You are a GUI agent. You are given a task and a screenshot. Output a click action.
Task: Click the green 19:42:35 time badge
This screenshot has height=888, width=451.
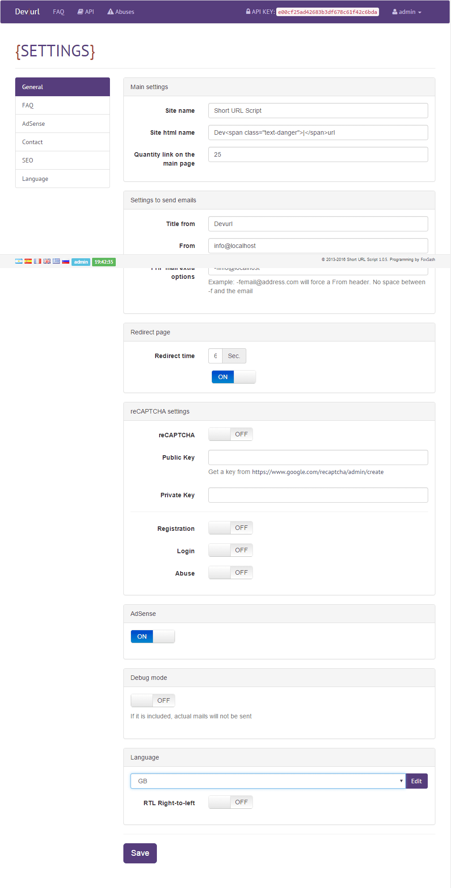(x=104, y=262)
